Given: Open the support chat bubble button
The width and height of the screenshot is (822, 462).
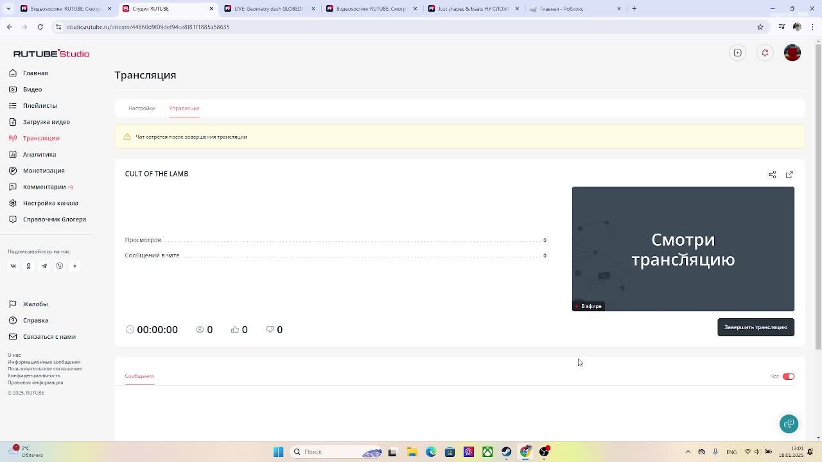Looking at the screenshot, I should point(789,424).
